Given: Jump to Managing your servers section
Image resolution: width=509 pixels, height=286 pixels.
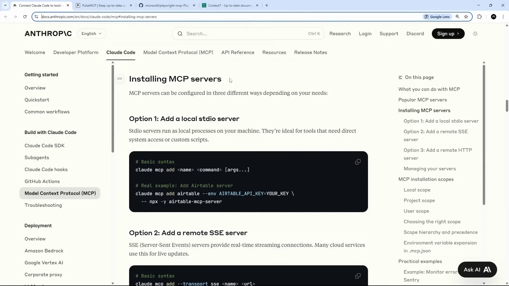Looking at the screenshot, I should pyautogui.click(x=430, y=169).
